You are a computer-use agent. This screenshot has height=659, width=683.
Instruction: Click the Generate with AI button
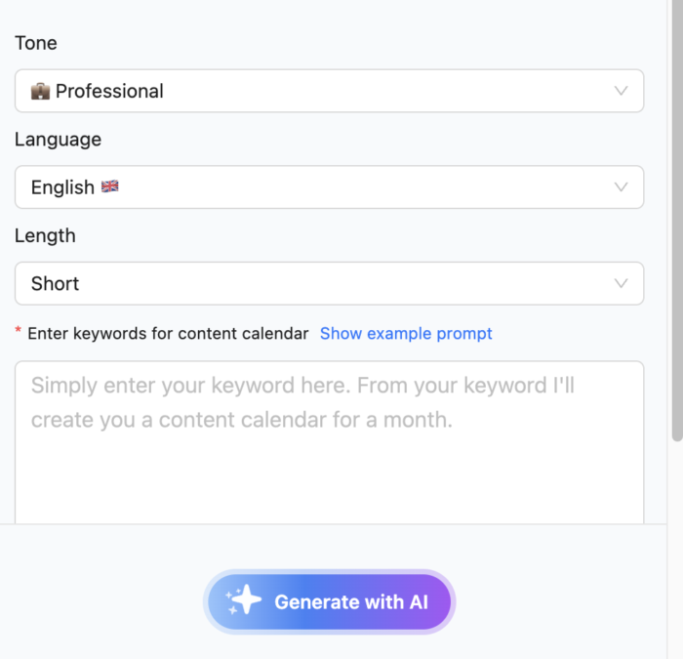(330, 602)
